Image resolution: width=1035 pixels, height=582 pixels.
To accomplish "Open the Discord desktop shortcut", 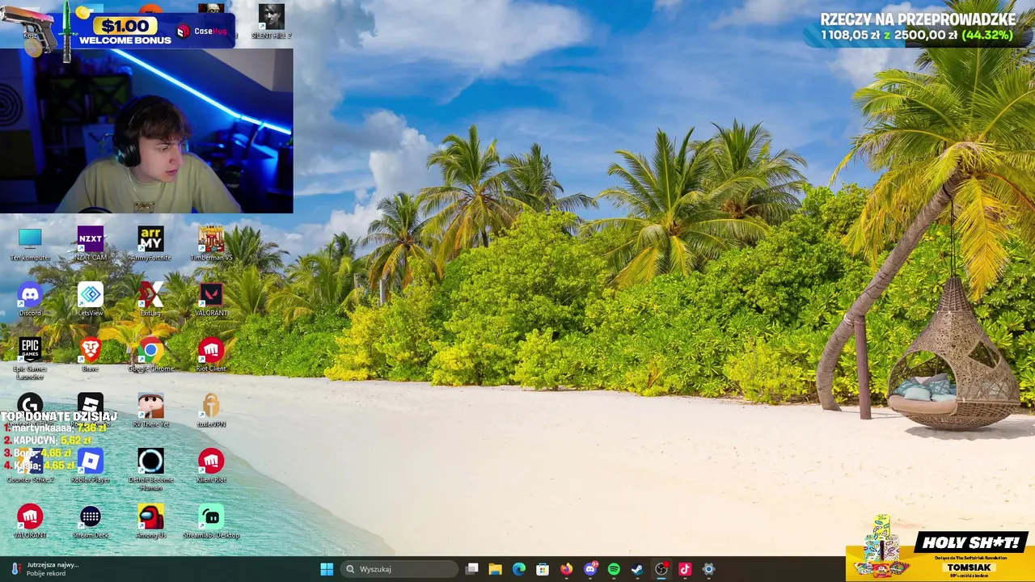I will pos(30,299).
